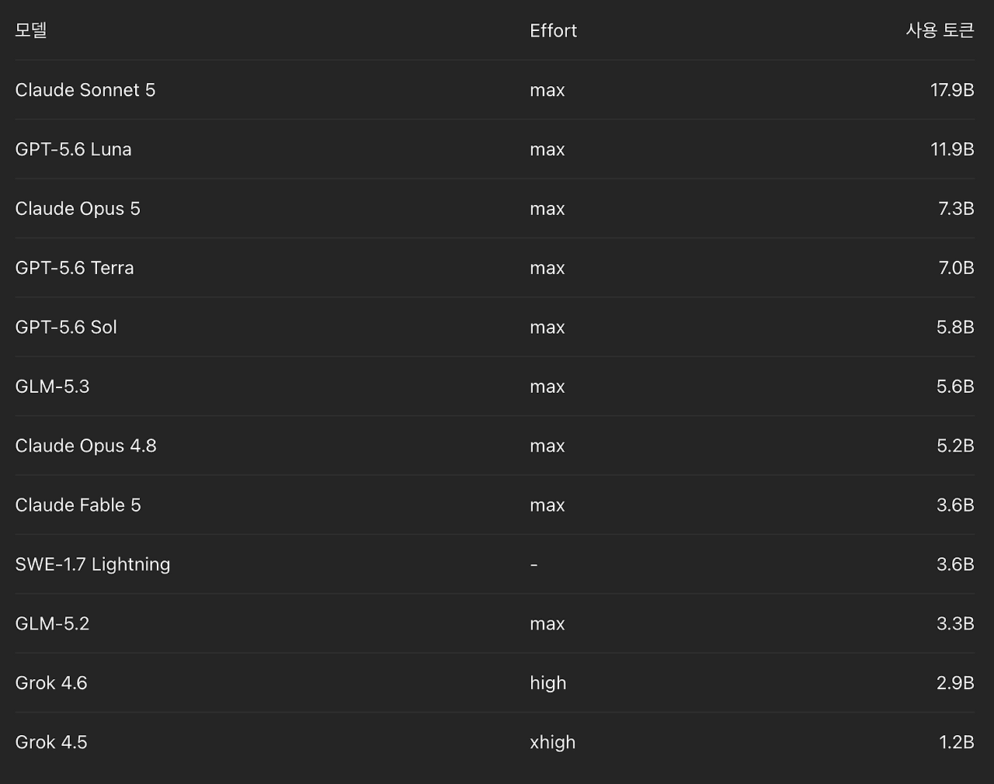
Task: Click the xhigh effort value
Action: pyautogui.click(x=553, y=742)
